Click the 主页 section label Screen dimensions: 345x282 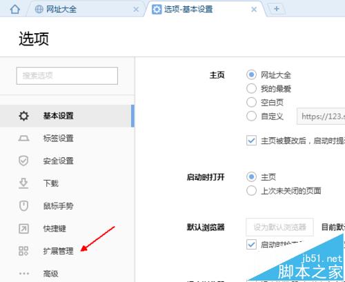click(217, 75)
